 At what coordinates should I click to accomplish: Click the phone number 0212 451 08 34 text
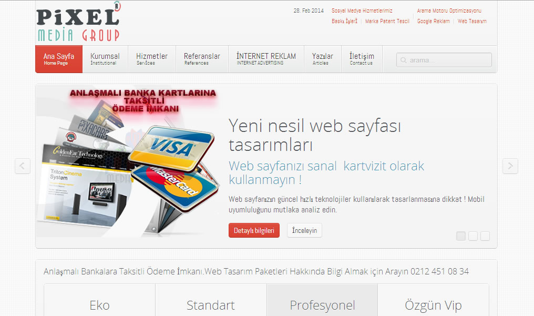(439, 271)
